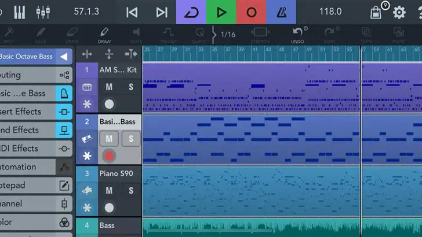
Task: Change the 1/16 quantize grid value
Action: 228,34
